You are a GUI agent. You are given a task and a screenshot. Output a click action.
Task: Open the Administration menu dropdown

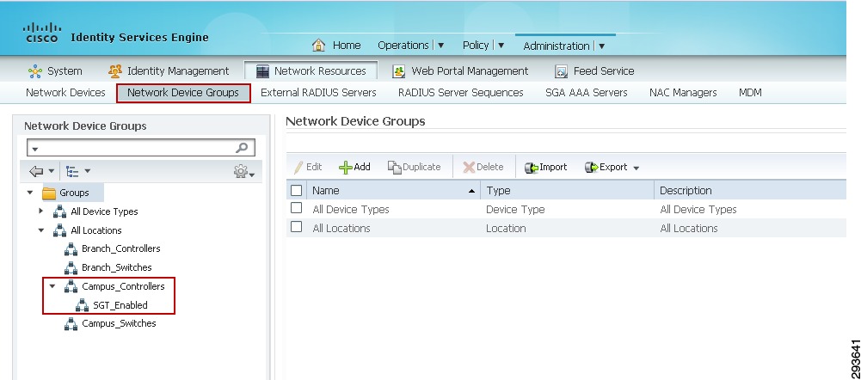coord(602,46)
